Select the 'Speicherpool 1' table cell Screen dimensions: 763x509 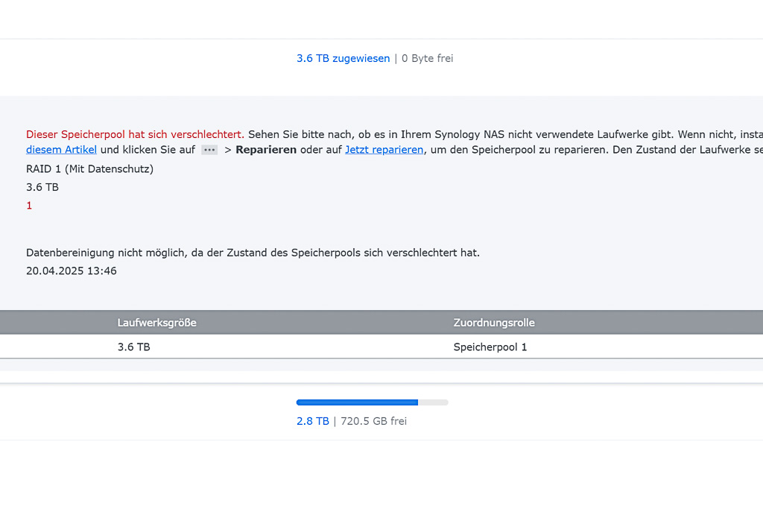pos(490,347)
